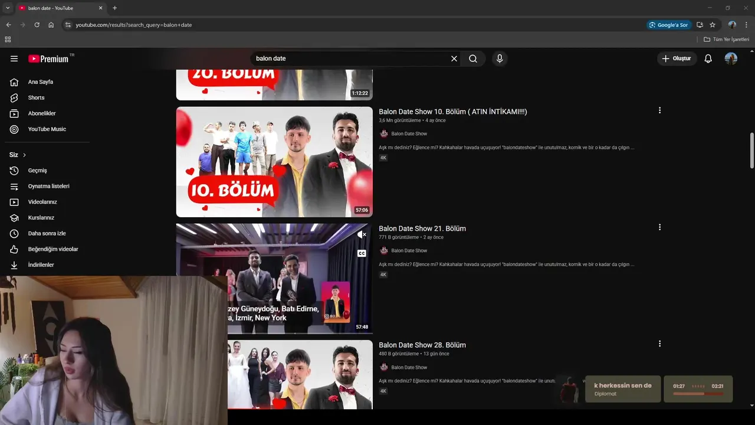The image size is (755, 425).
Task: Start voice search with microphone icon
Action: point(500,58)
